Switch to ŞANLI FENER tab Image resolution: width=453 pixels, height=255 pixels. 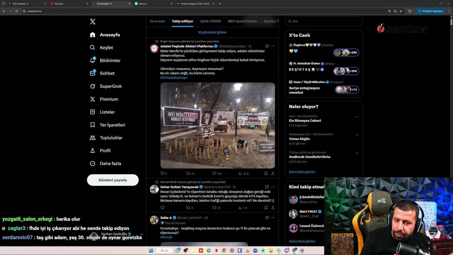211,21
